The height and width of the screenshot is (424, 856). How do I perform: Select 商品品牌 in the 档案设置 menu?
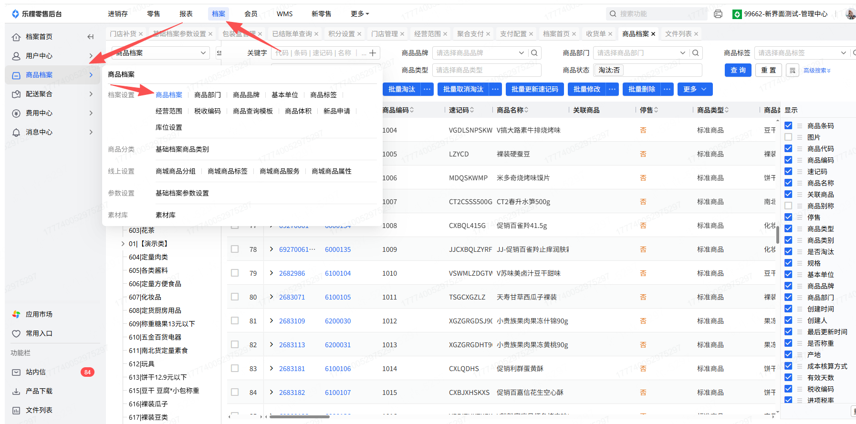pyautogui.click(x=246, y=95)
